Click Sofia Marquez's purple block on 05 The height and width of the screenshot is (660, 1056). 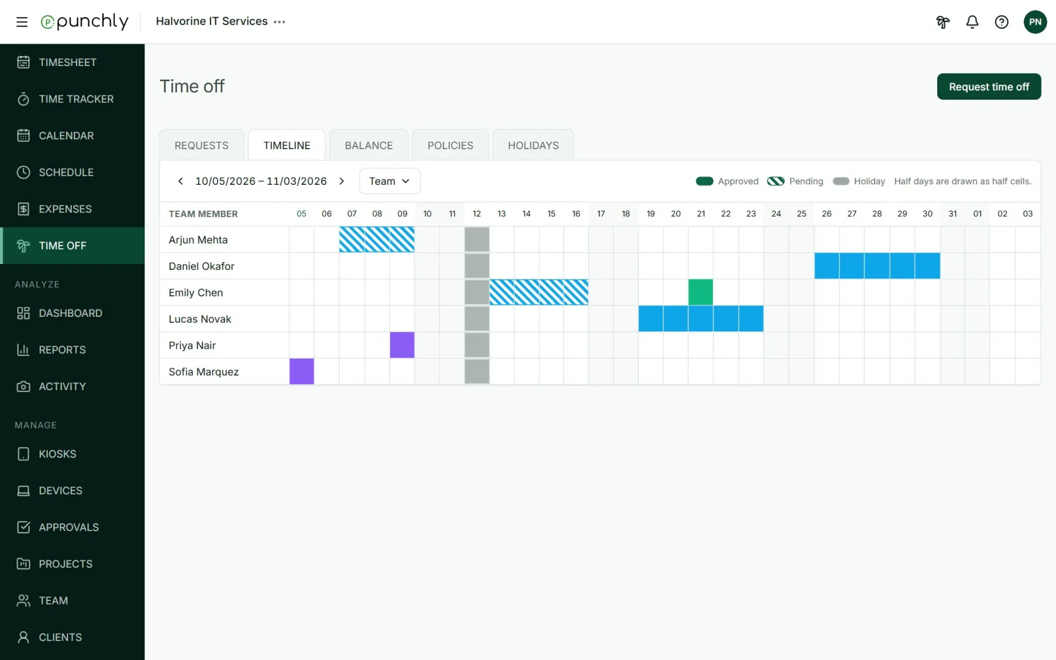(302, 372)
